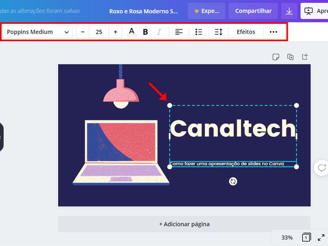Viewport: 328px width, 246px height.
Task: Click the top-right selection handle
Action: coord(296,105)
